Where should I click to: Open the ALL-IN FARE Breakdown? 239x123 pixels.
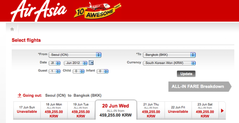pyautogui.click(x=200, y=86)
